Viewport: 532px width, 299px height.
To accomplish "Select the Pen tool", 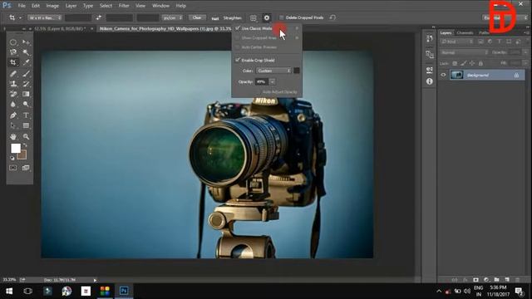I will tap(13, 115).
